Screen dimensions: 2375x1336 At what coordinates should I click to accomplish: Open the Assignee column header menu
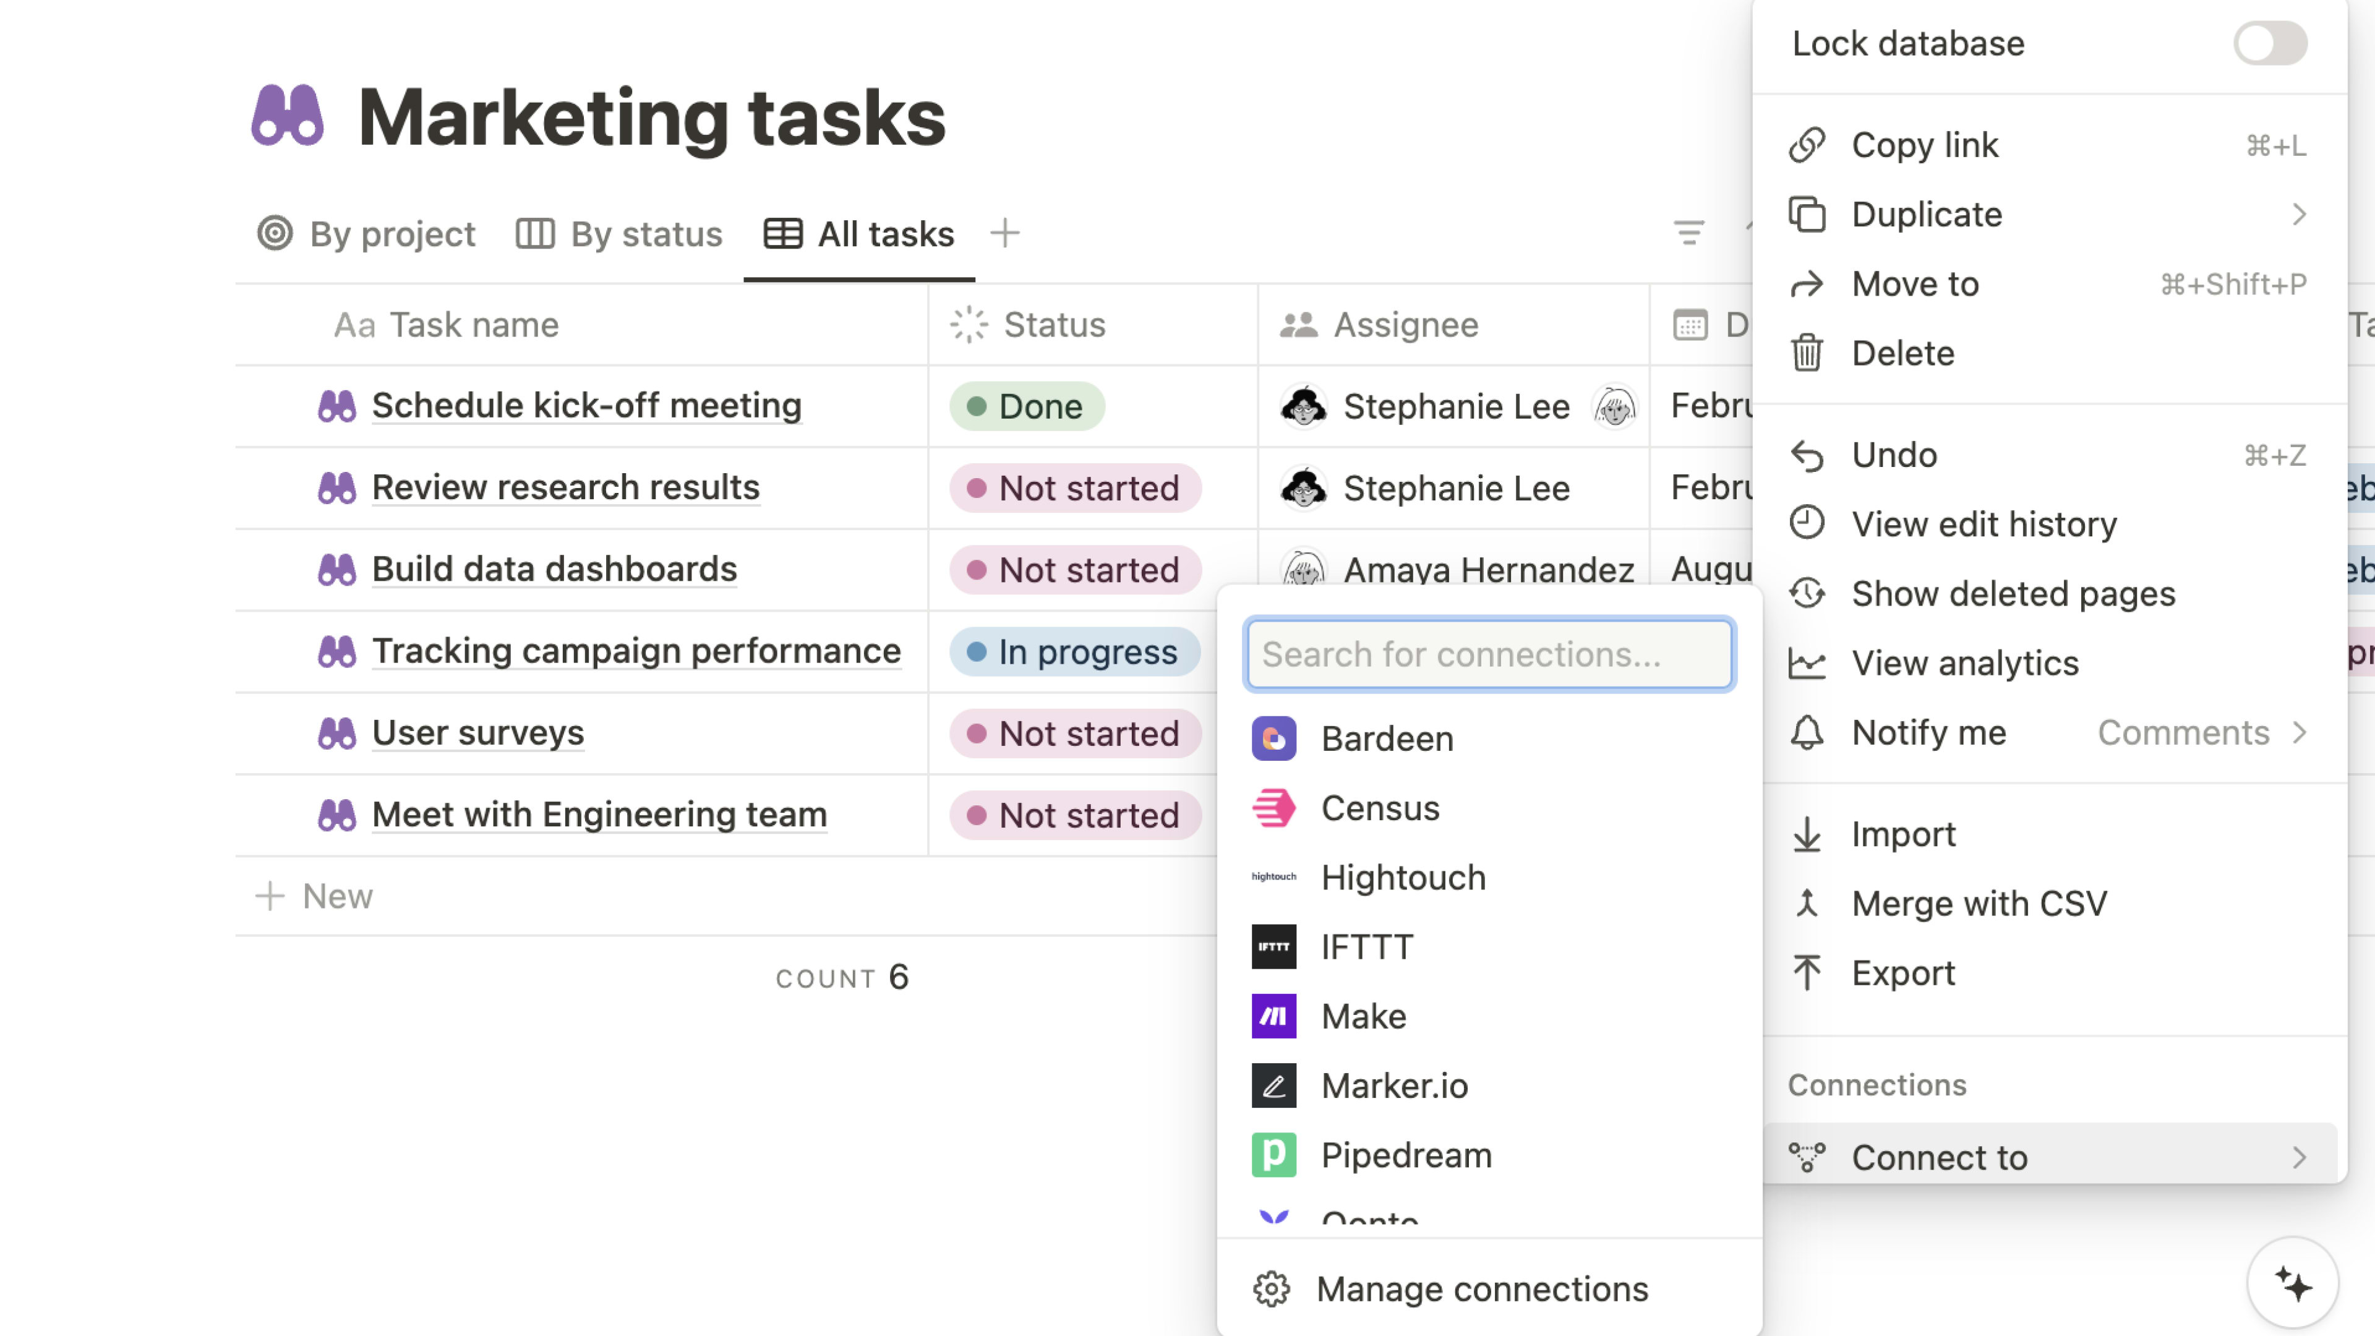pos(1453,325)
